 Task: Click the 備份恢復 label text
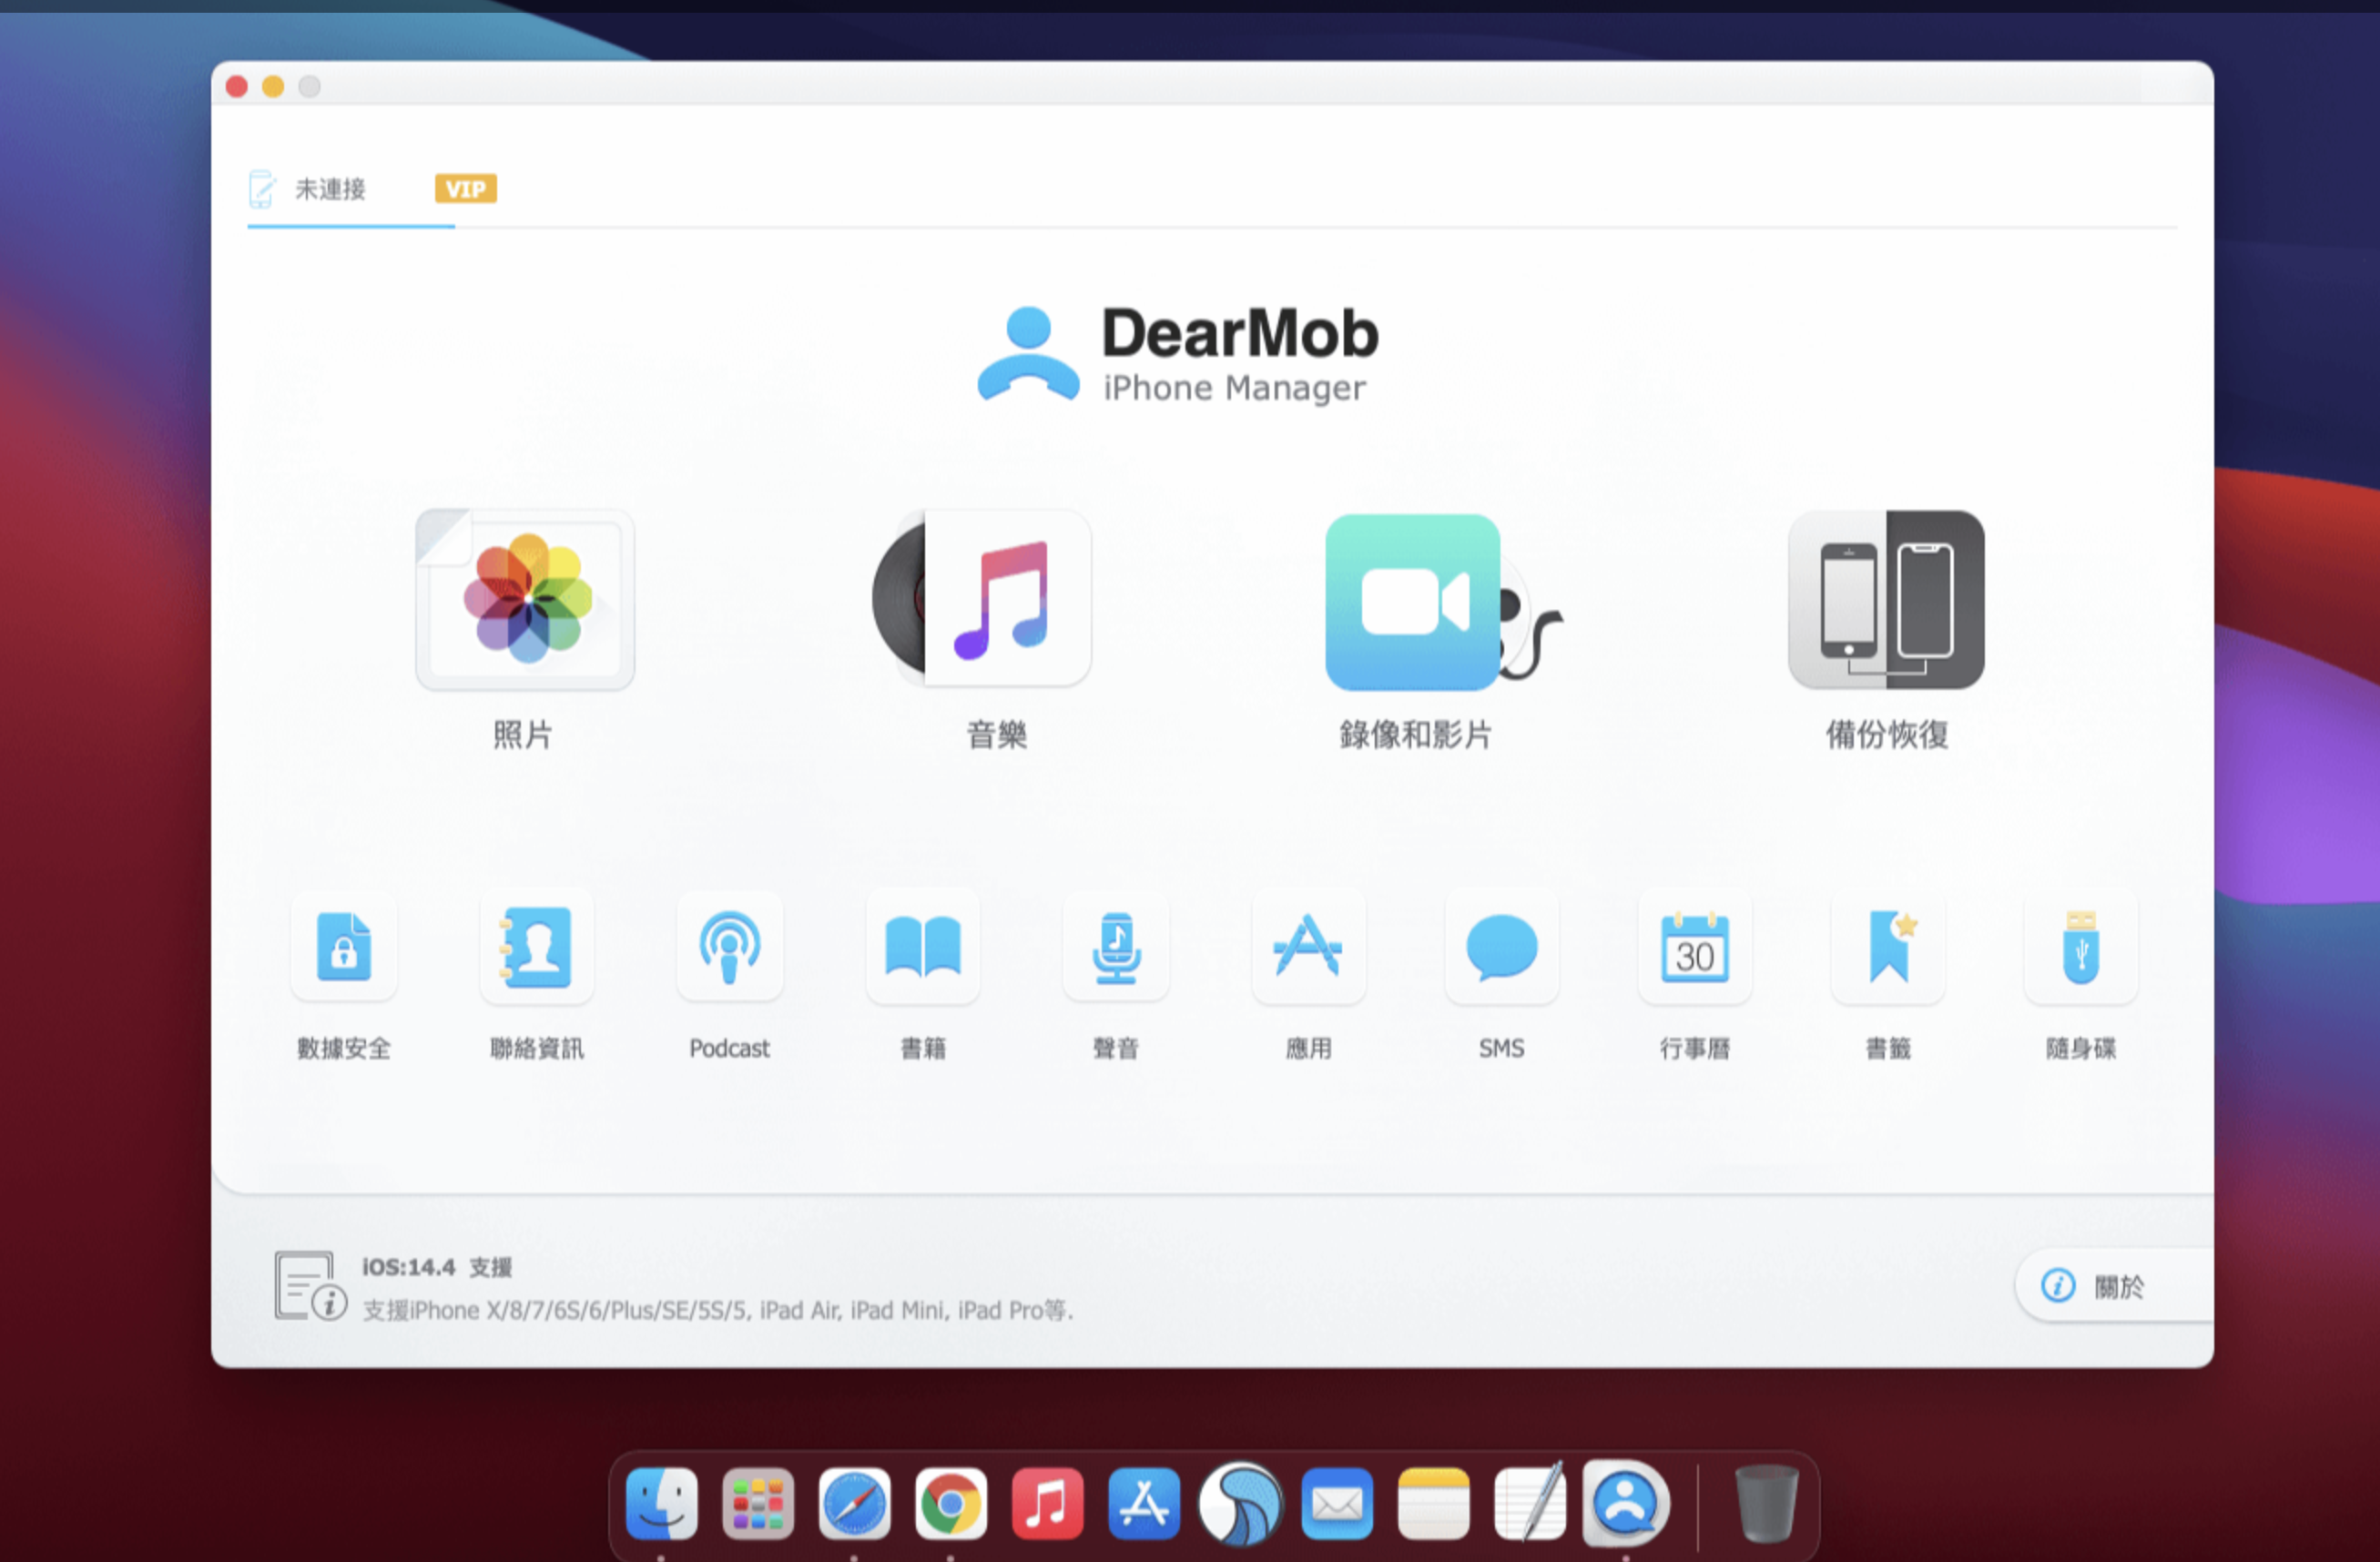1887,735
